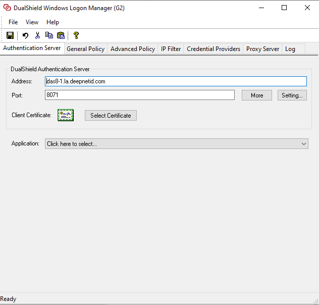Click the Undo toolbar icon
The height and width of the screenshot is (305, 319).
[25, 35]
